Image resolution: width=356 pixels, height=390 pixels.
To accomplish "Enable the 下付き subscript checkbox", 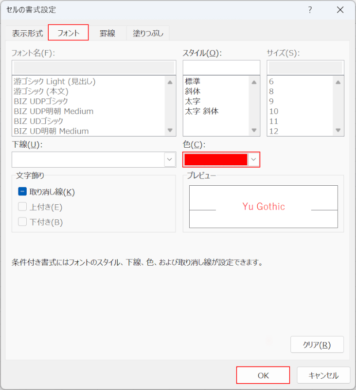I will 22,222.
